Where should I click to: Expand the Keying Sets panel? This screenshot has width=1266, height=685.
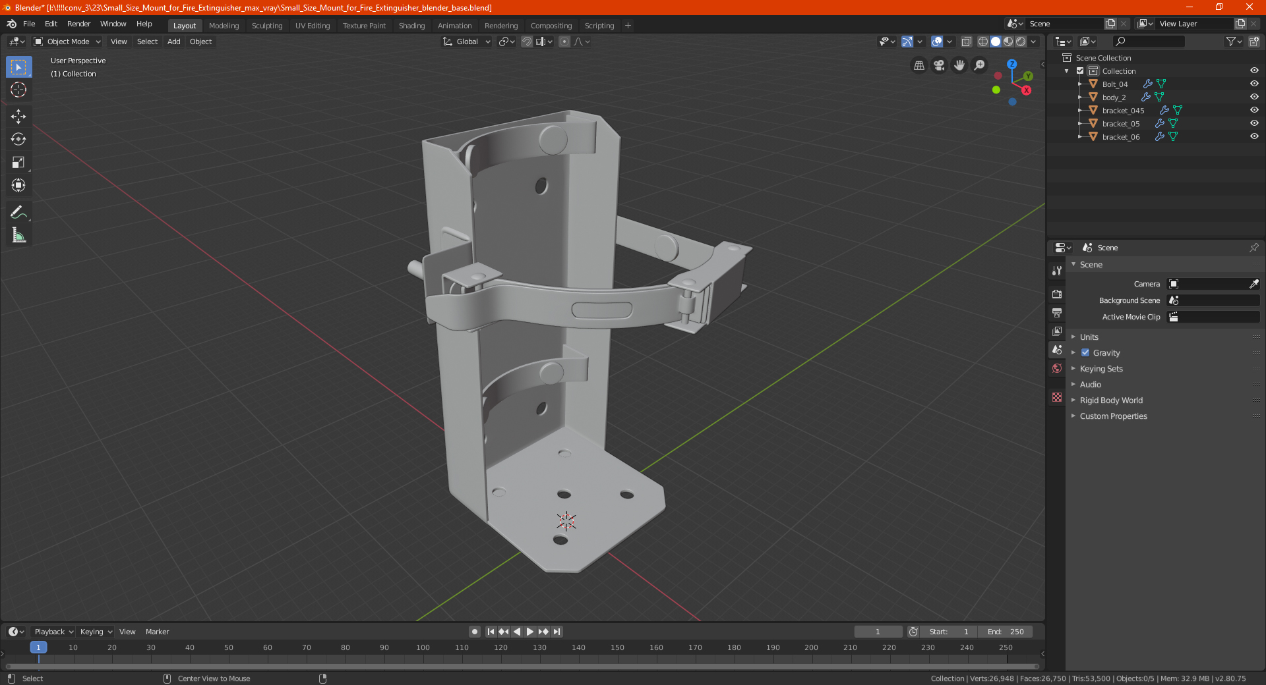coord(1101,368)
